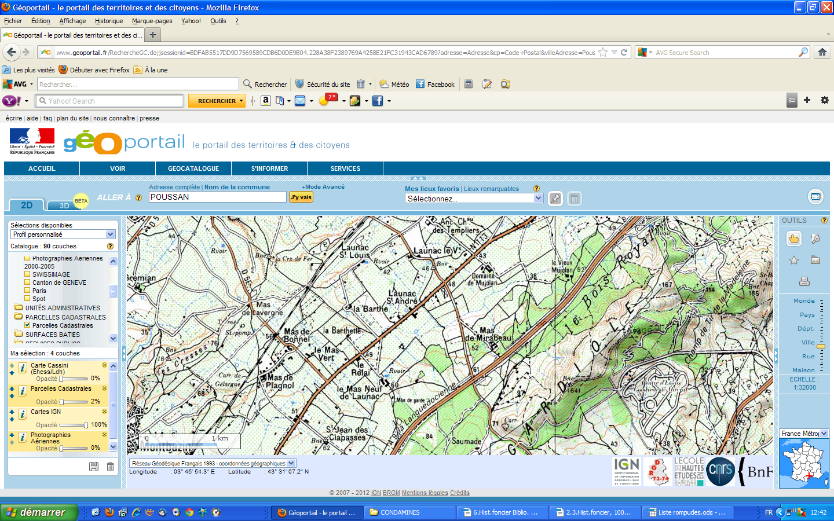Screen dimensions: 834x521
Task: Select the pan hand tool in Outils
Action: pos(793,239)
